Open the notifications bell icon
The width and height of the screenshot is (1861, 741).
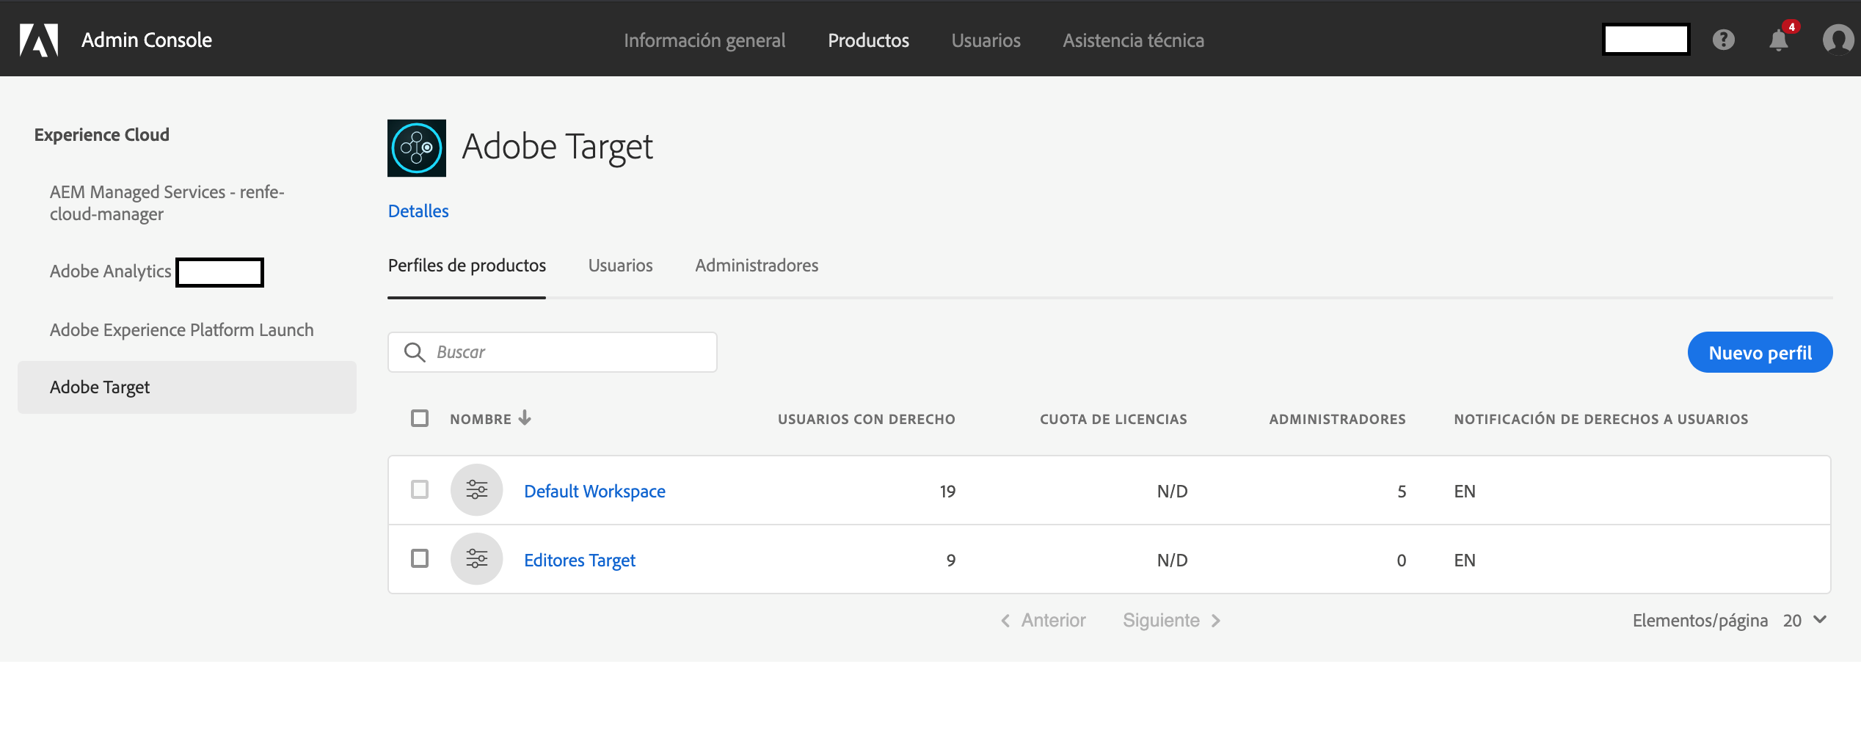click(1777, 41)
